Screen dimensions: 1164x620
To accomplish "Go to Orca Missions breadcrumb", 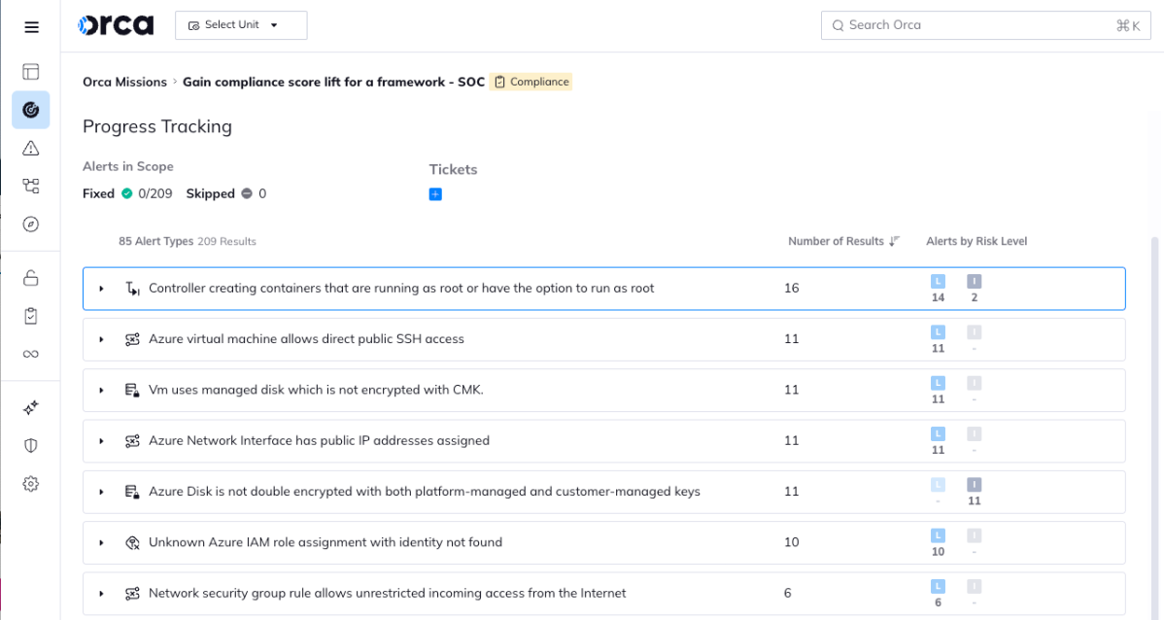I will click(124, 82).
